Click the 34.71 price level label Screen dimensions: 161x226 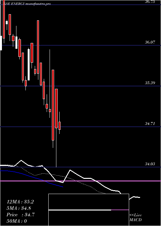[150, 124]
